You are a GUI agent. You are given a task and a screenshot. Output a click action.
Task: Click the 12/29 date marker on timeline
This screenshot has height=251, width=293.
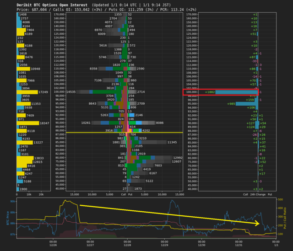pyautogui.click(x=164, y=246)
